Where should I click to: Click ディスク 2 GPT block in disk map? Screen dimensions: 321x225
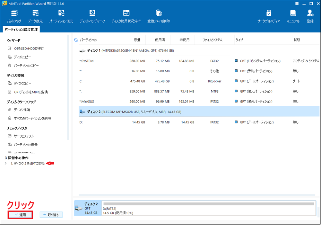pos(88,208)
